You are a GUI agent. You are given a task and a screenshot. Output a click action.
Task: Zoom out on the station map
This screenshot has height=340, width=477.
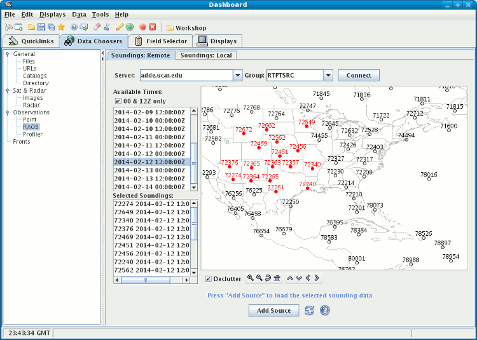tap(259, 278)
